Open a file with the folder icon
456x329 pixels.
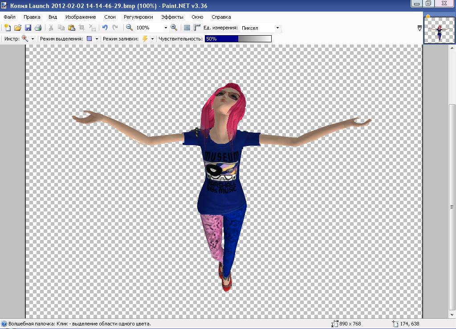pos(18,28)
